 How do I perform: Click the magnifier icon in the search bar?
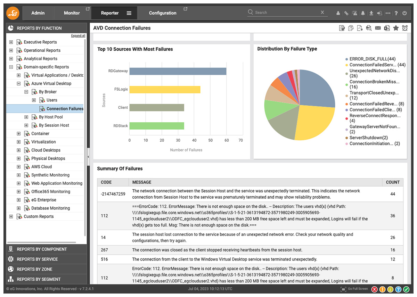[x=250, y=12]
